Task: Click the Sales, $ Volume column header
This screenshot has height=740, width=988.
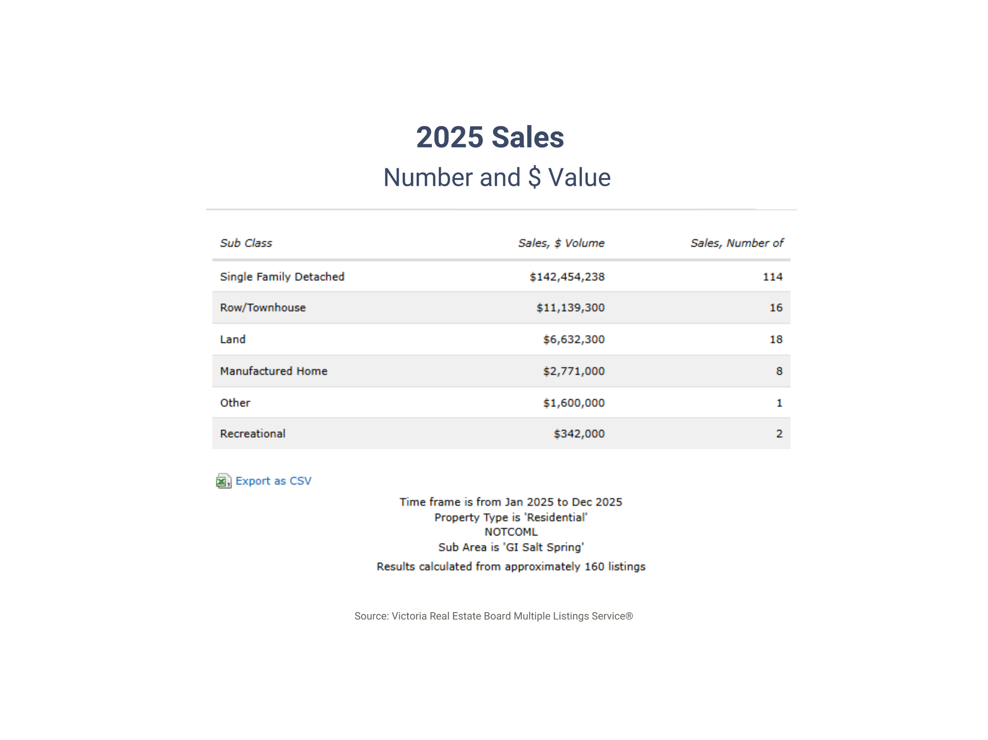Action: pyautogui.click(x=561, y=243)
